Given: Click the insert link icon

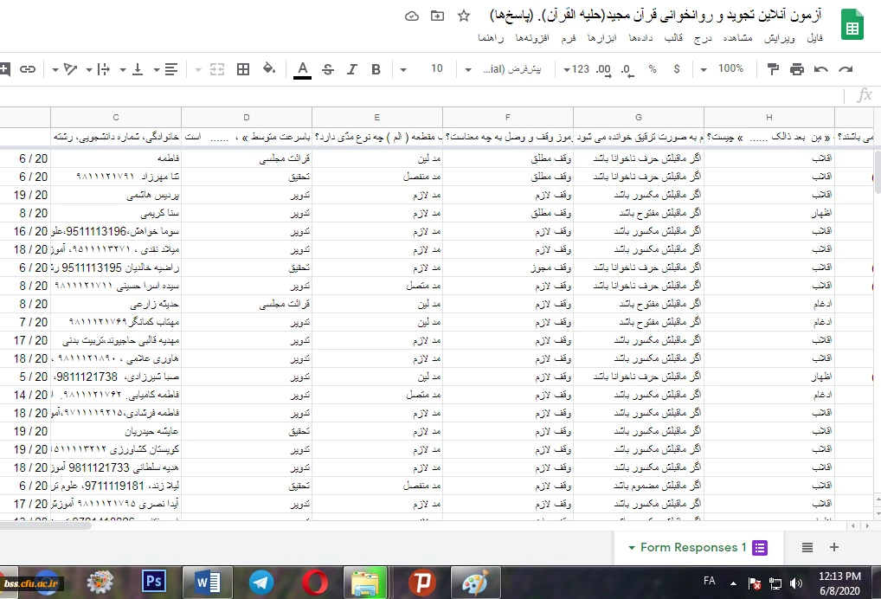Looking at the screenshot, I should click(x=28, y=69).
